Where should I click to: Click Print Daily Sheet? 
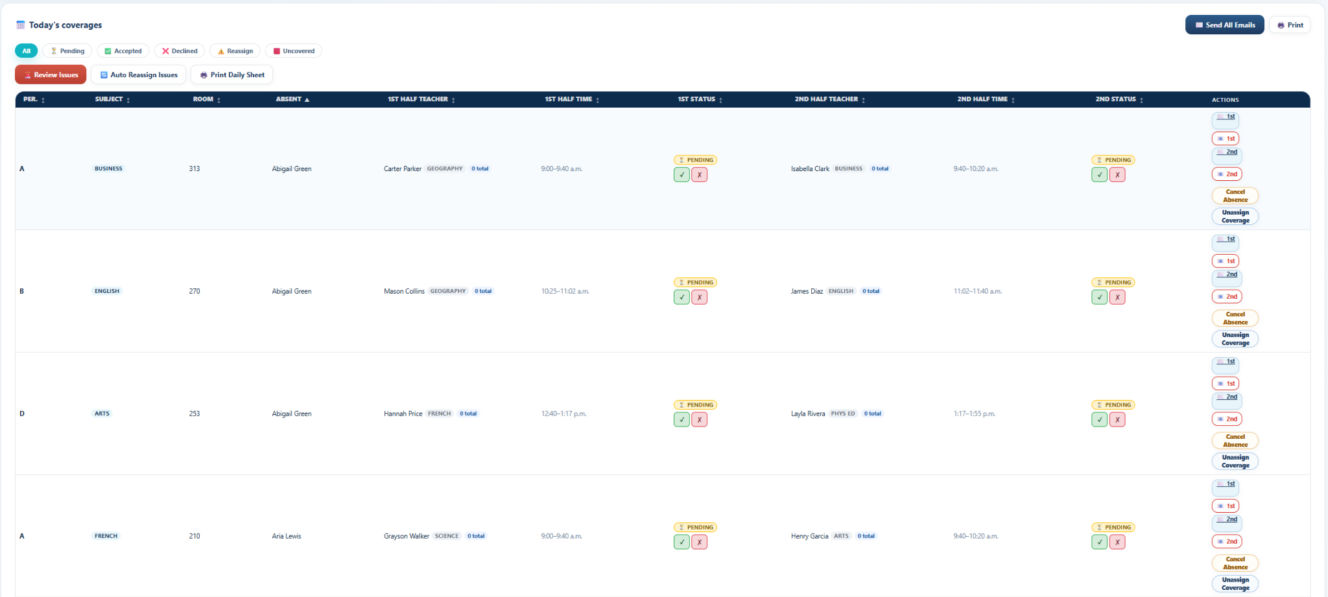232,75
